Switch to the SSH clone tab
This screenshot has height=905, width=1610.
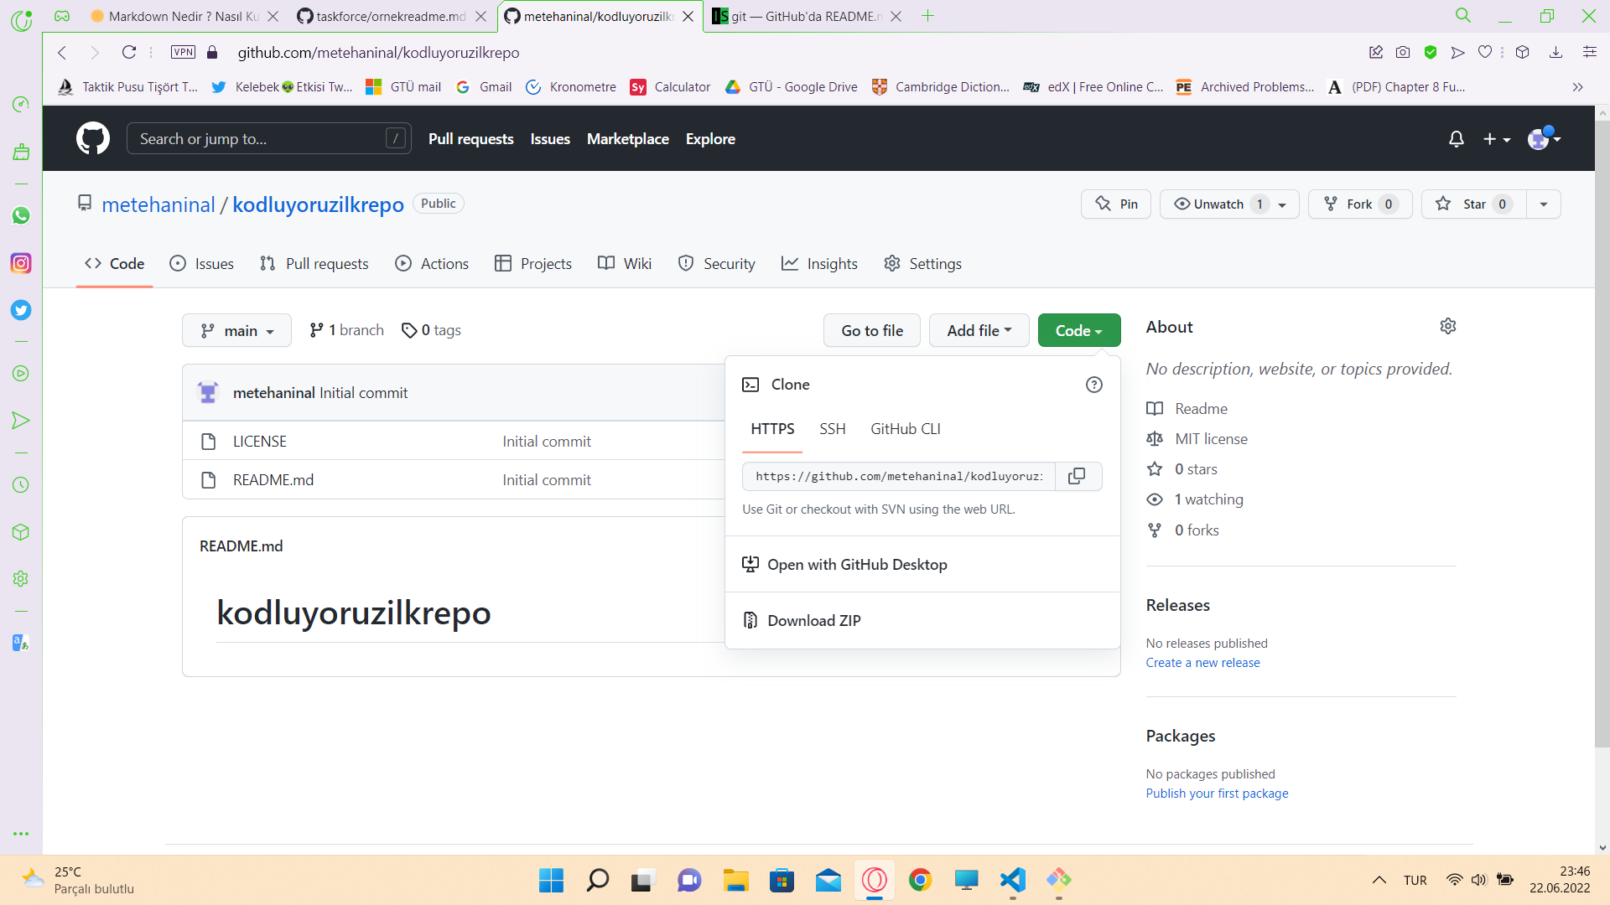[832, 428]
